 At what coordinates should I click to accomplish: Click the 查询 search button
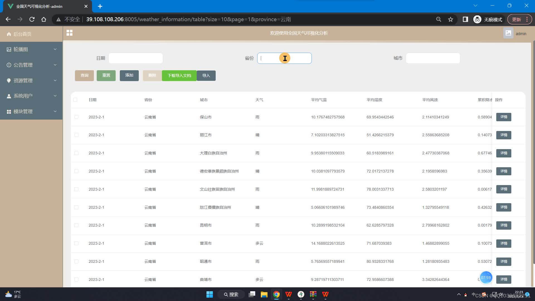(x=84, y=76)
